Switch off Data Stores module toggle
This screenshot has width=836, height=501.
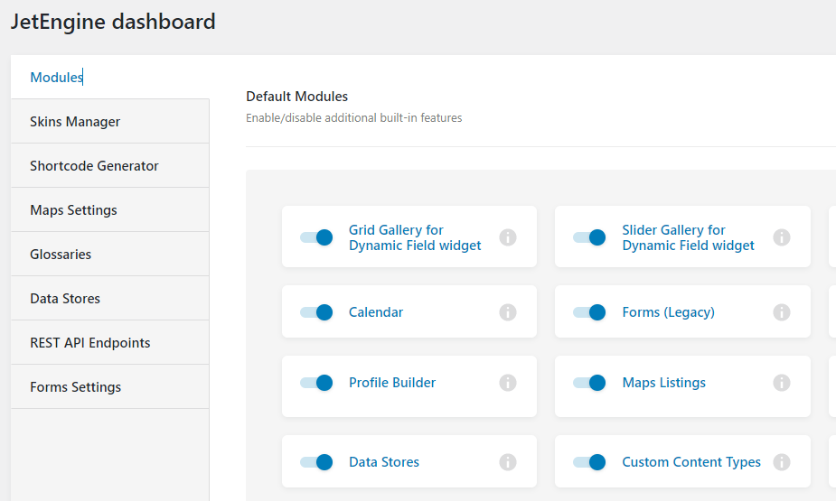coord(316,462)
